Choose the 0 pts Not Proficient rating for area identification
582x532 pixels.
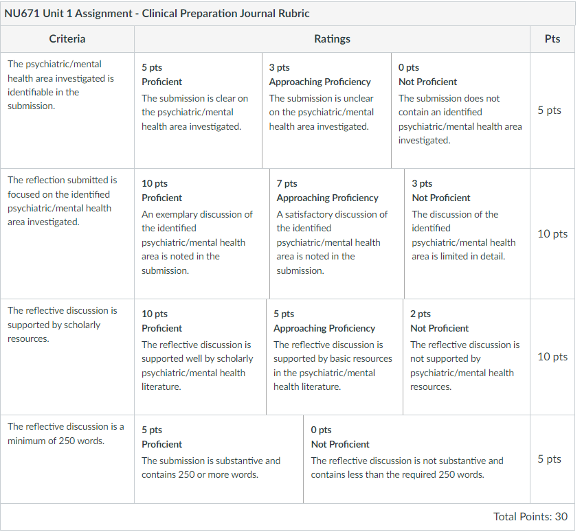(x=460, y=111)
